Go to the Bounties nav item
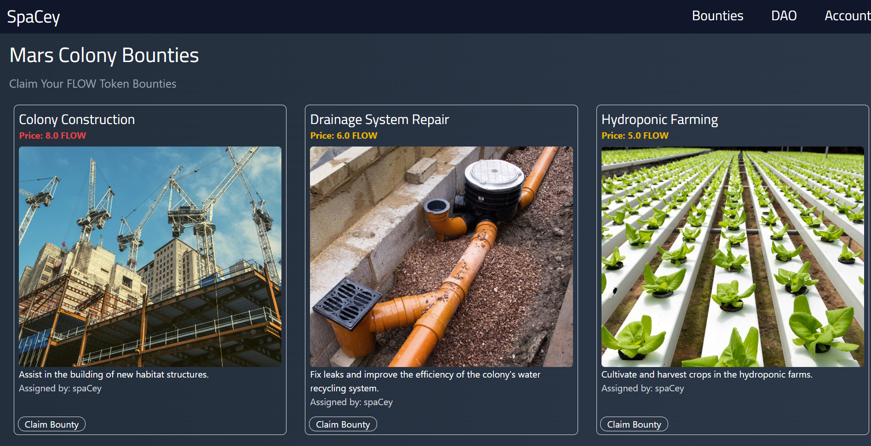 pos(717,16)
